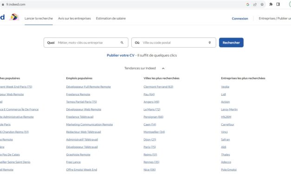Open Freelance Remote link

click(x=78, y=94)
